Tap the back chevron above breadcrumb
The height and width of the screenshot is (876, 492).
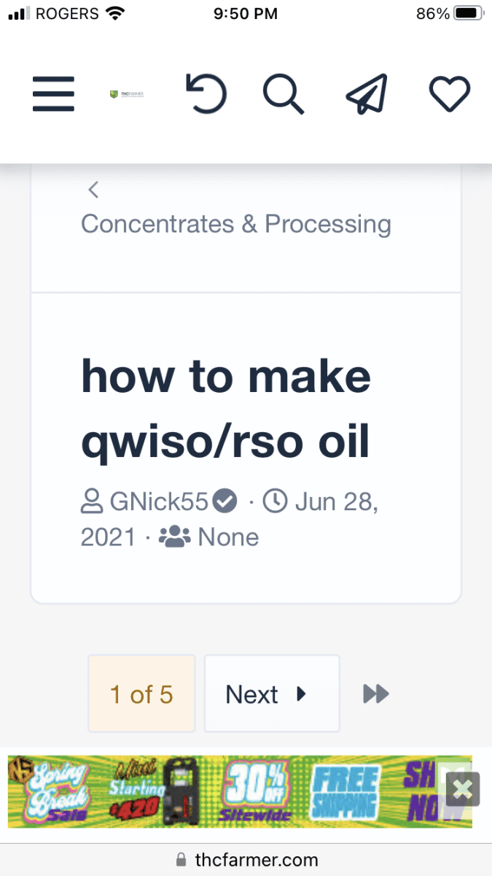(x=93, y=190)
